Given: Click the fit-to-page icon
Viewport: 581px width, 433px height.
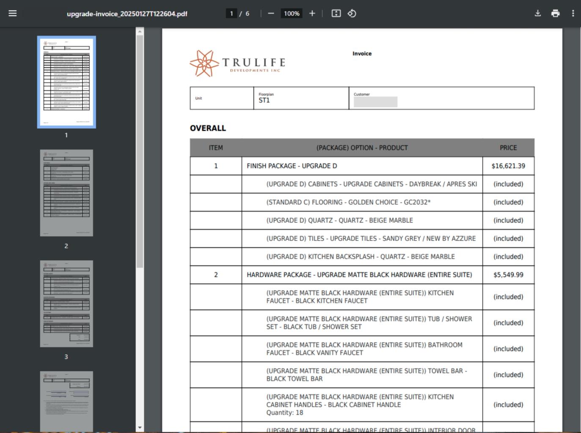Looking at the screenshot, I should [336, 13].
